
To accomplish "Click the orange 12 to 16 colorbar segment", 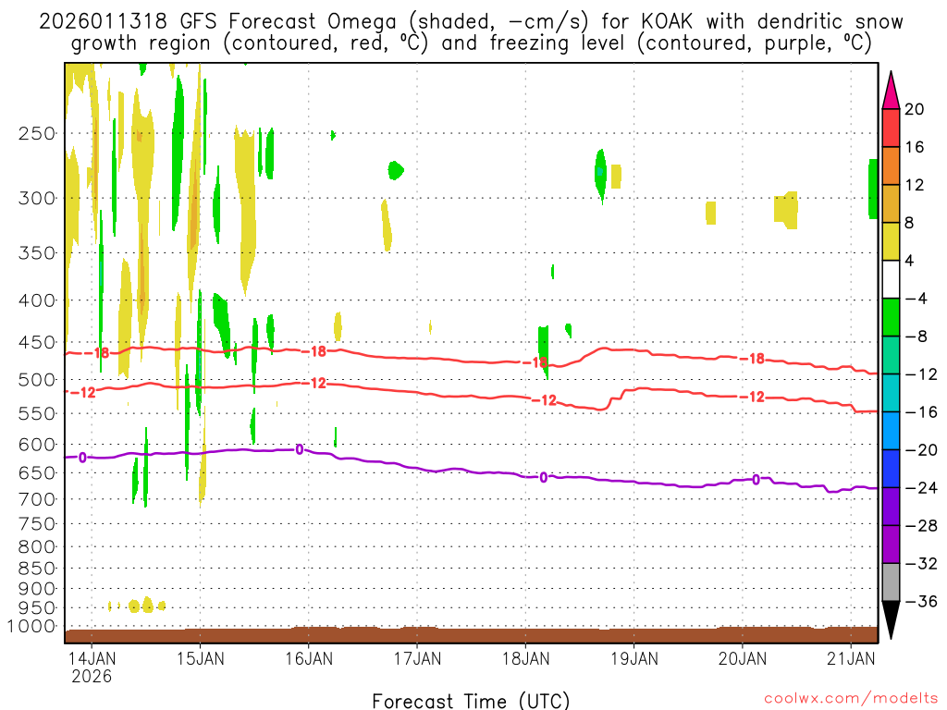I will point(891,166).
